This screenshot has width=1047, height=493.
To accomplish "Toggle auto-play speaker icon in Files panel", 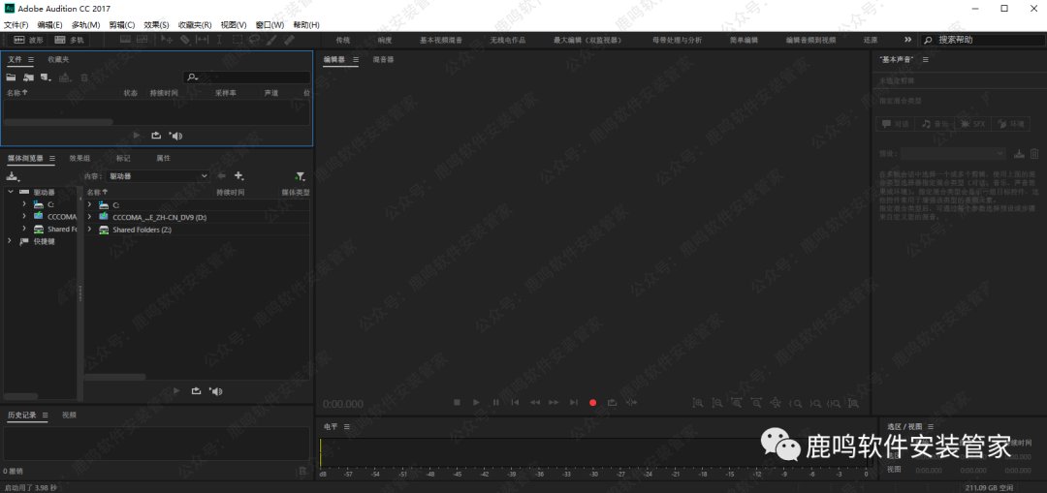I will [175, 136].
